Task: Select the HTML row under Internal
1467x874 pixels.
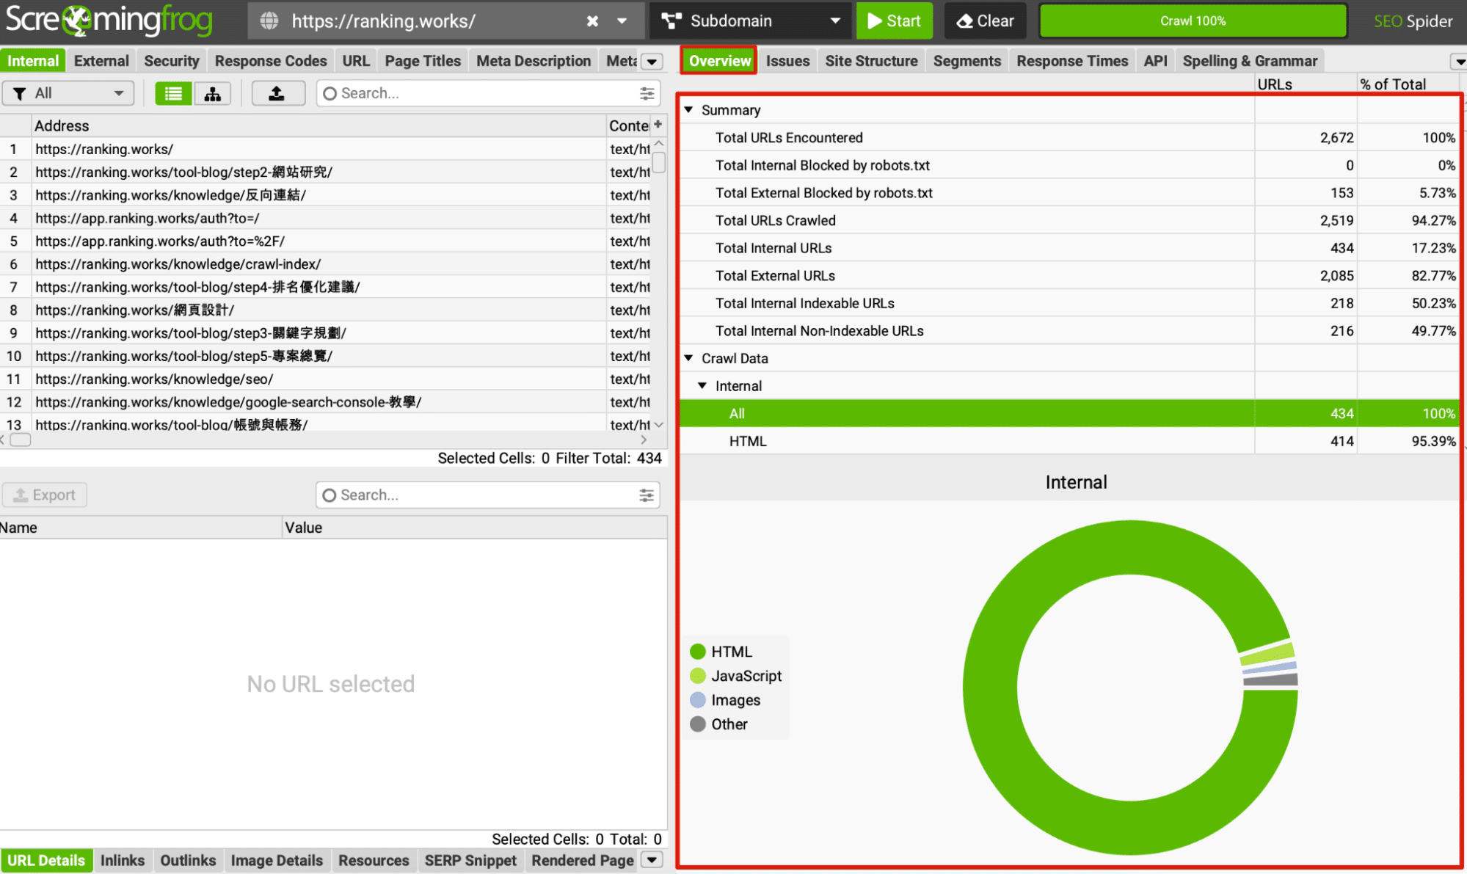Action: (x=748, y=441)
